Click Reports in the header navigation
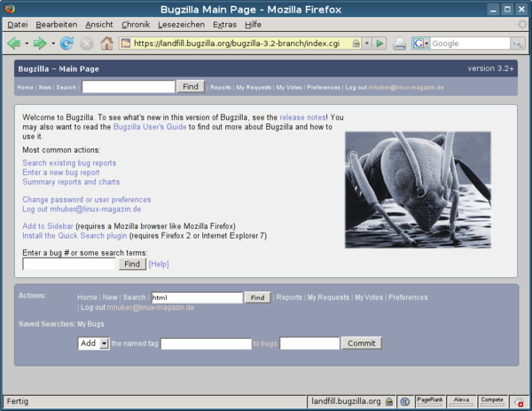Screen dimensions: 532x411 click(x=221, y=87)
